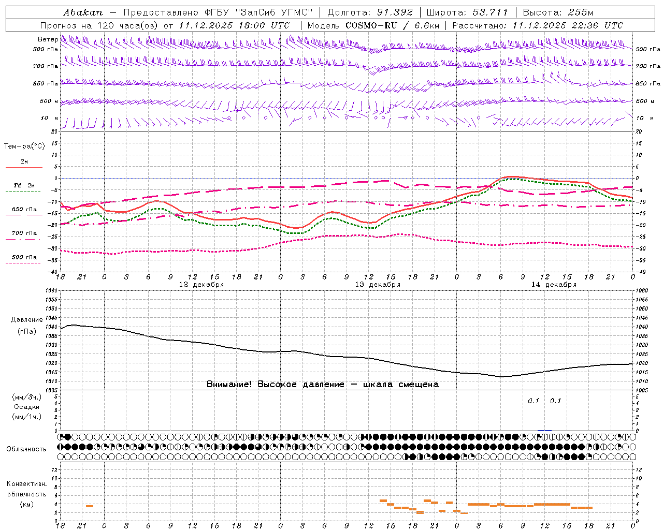This screenshot has height=530, width=663.
Task: Click the dotted pink sample under 500 гПа legend
Action: 24,263
